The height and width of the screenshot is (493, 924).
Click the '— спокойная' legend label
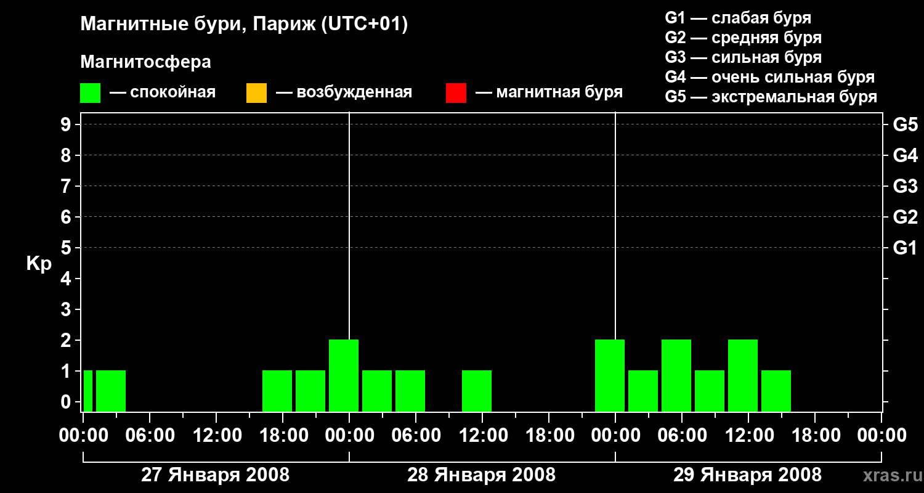tap(163, 93)
